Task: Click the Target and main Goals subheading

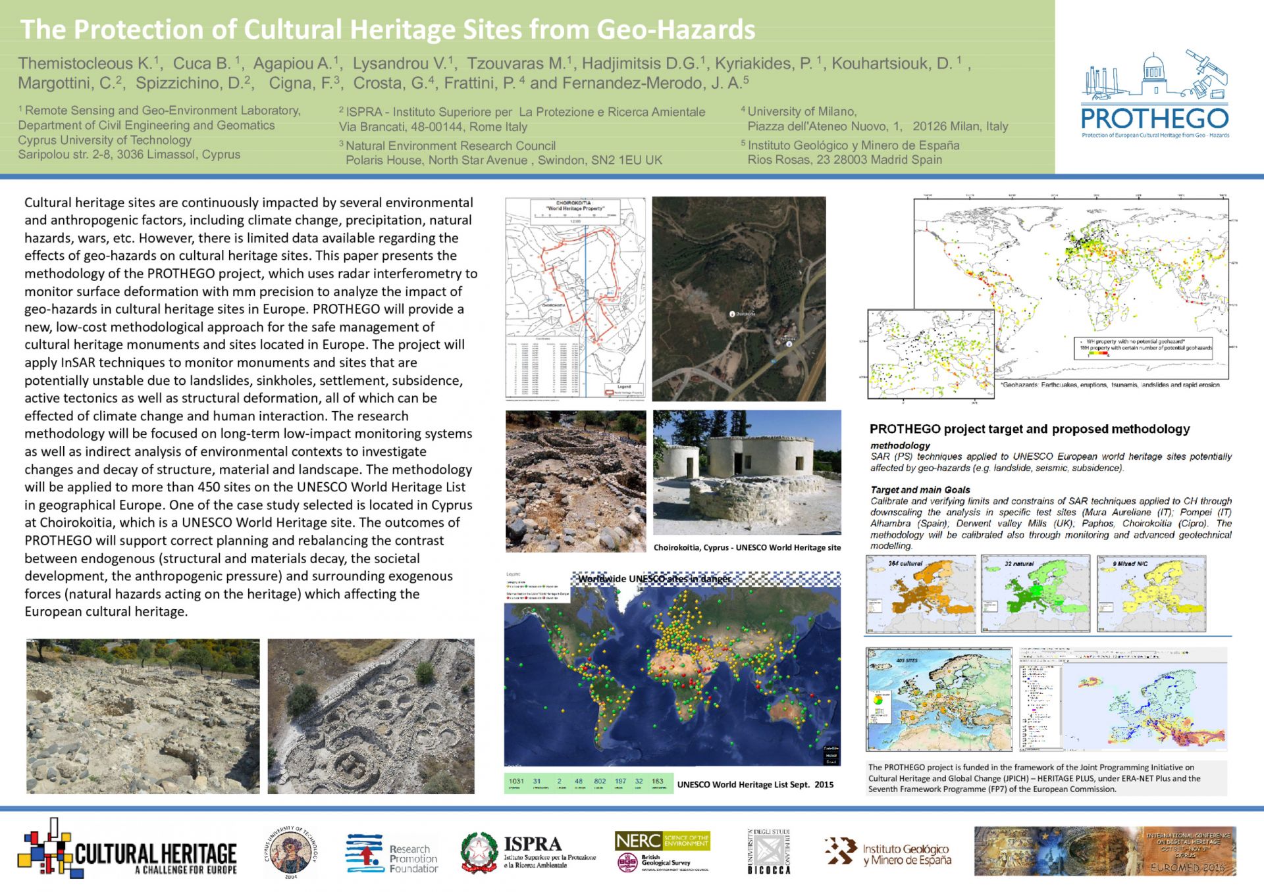Action: (920, 489)
